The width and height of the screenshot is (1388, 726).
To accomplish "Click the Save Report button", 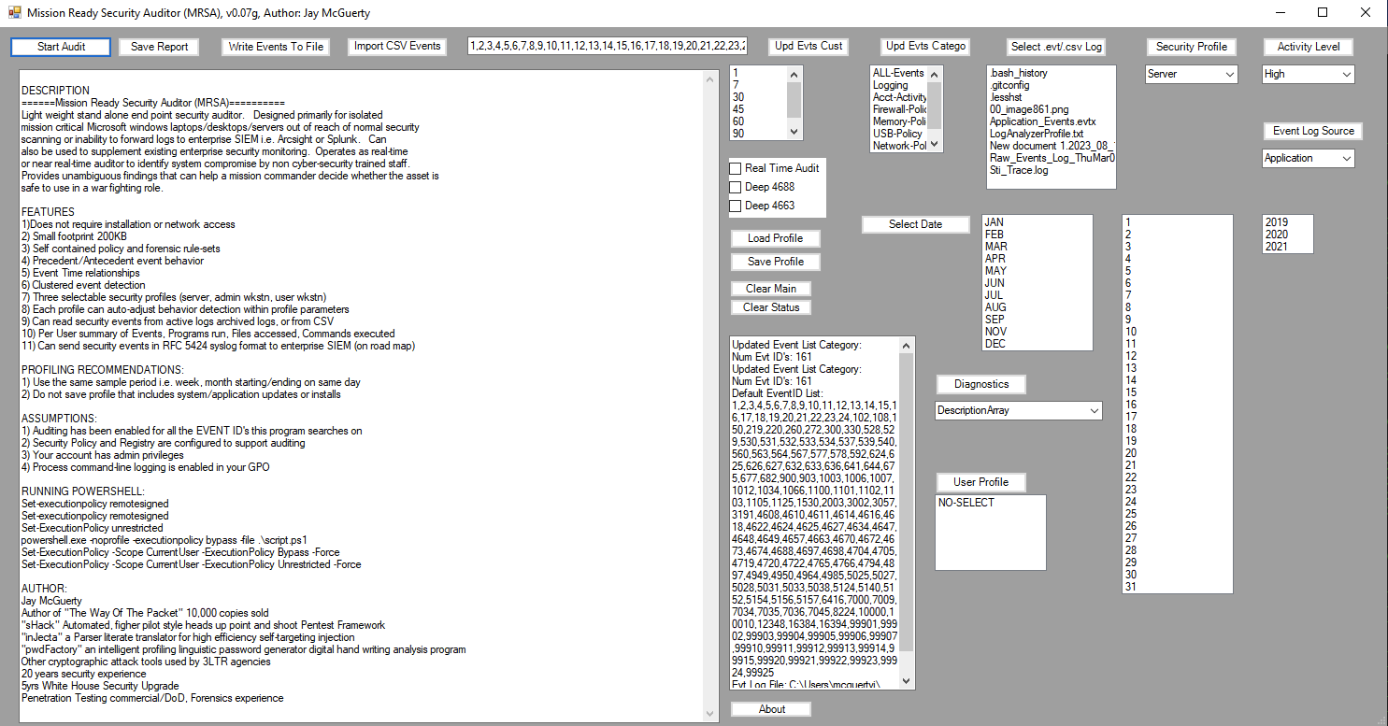I will click(159, 47).
